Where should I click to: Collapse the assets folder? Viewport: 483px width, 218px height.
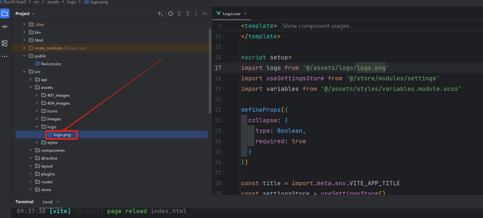30,88
